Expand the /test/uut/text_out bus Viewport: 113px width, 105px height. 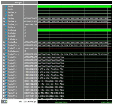pos(4,48)
